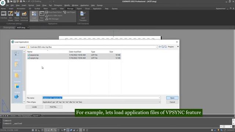Click the Locate button
Viewport: 235px width, 132px height.
[x=34, y=107]
